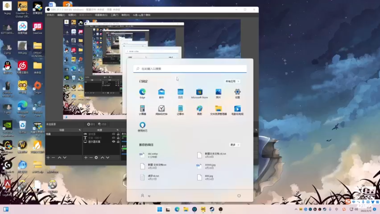Image resolution: width=380 pixels, height=214 pixels.
Task: Open source properties gear below Sources list
Action: pos(96,158)
